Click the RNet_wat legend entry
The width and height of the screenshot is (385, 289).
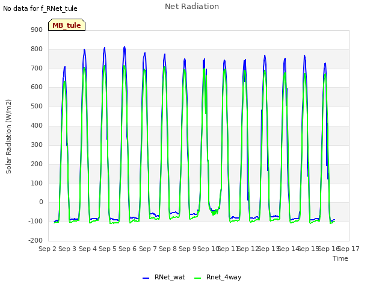click(164, 277)
